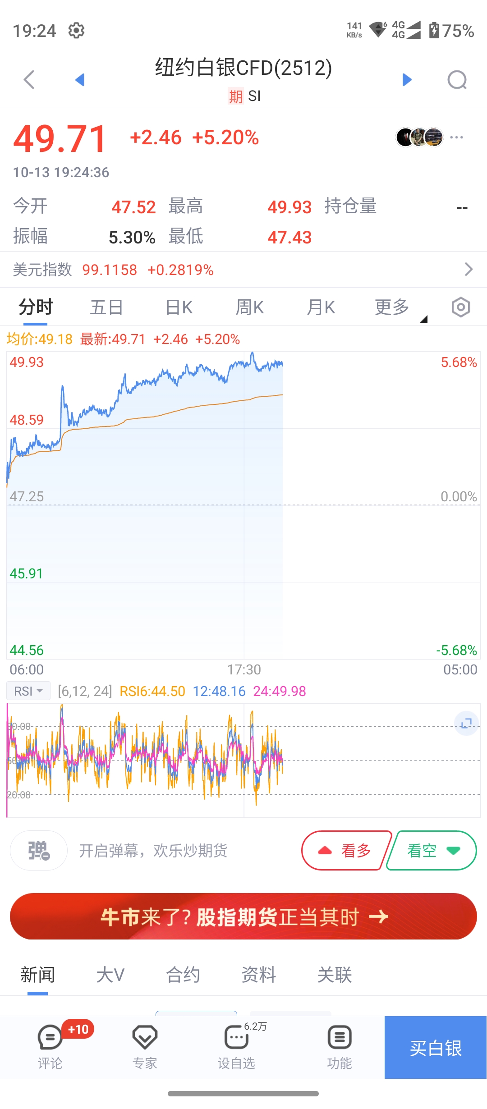The image size is (487, 1109).
Task: Expand the 更多 chart period options
Action: click(392, 307)
